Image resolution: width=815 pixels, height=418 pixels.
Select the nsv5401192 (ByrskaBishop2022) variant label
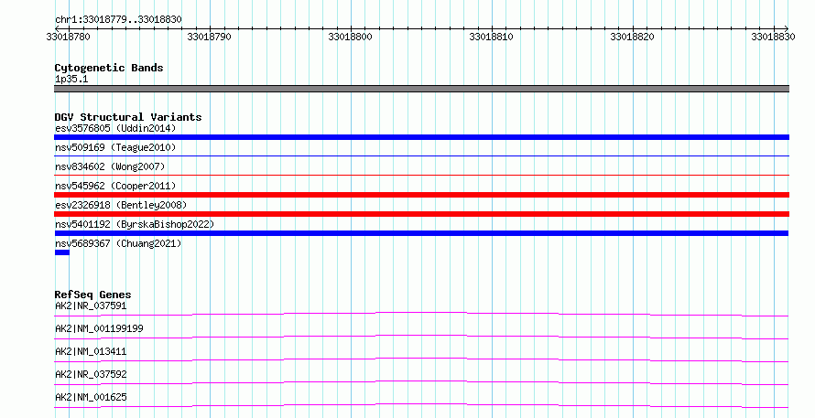(135, 224)
